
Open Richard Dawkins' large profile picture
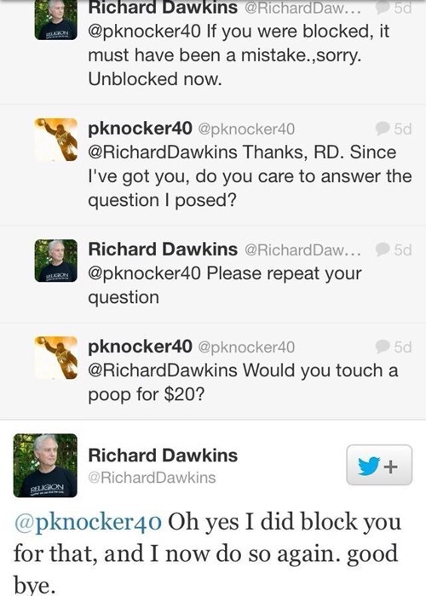point(45,465)
